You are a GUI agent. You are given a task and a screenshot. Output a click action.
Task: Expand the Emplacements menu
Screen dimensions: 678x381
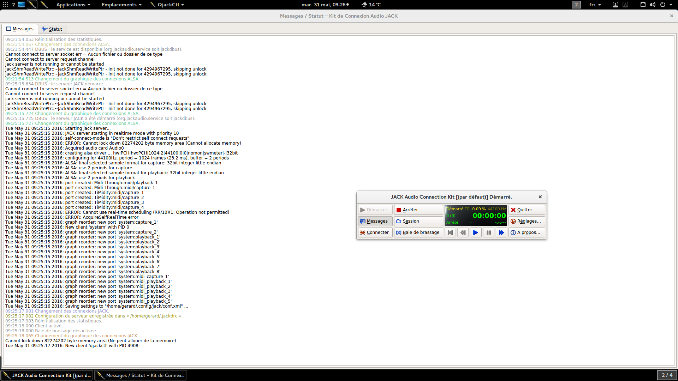tap(121, 5)
